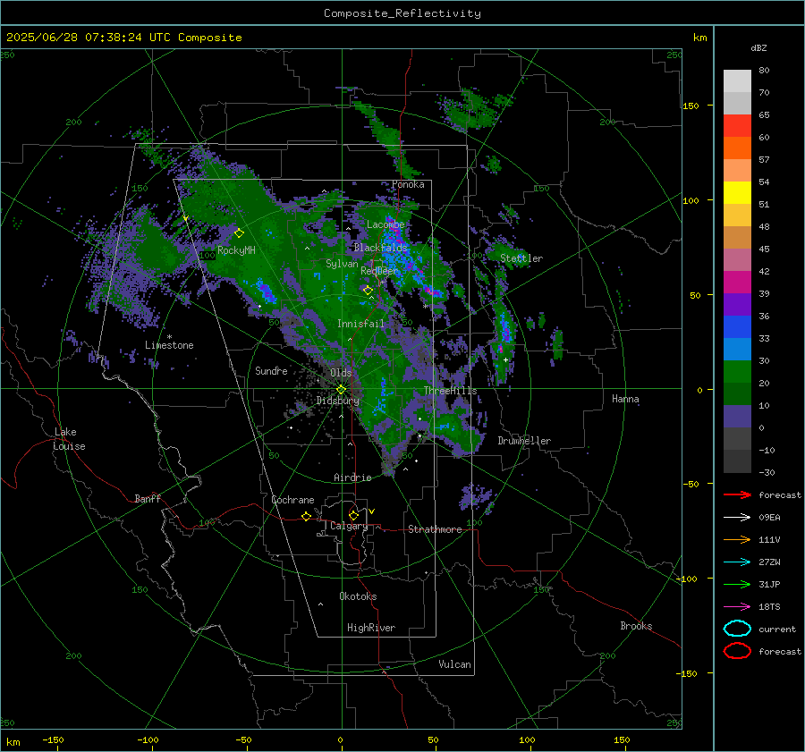Click the Banff label
This screenshot has height=752, width=805.
(x=148, y=498)
